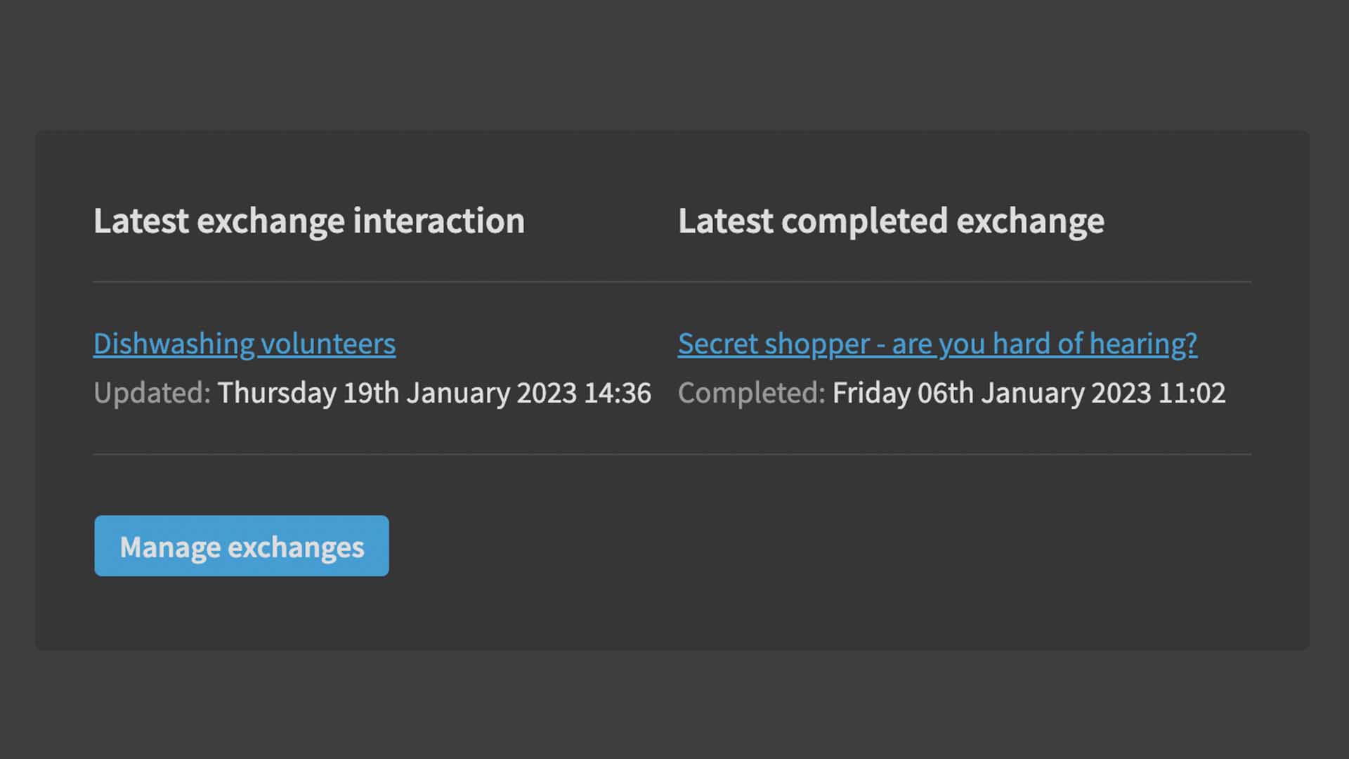Viewport: 1349px width, 759px height.
Task: Click the updated timestamp Thursday 19th January 2023
Action: click(x=434, y=394)
